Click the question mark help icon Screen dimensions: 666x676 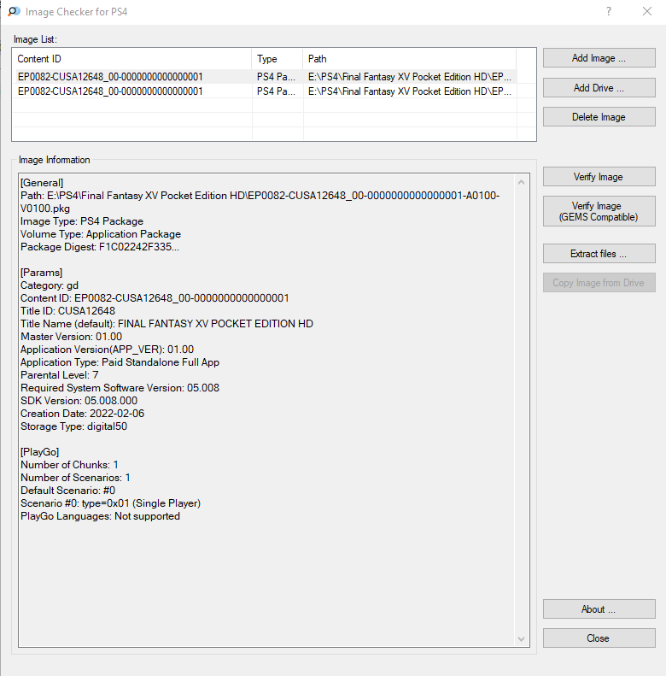coord(608,12)
